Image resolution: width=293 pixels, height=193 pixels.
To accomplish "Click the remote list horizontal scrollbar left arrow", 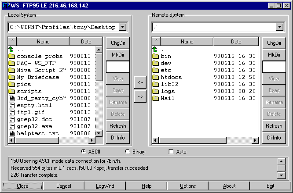I will [155, 140].
